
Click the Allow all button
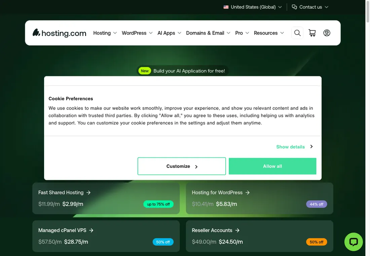272,166
